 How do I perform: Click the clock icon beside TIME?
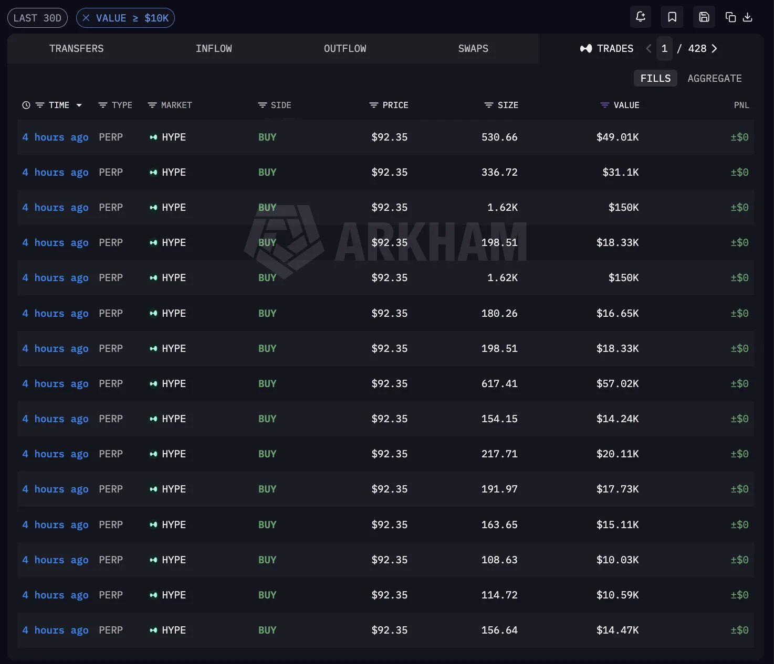[x=26, y=105]
